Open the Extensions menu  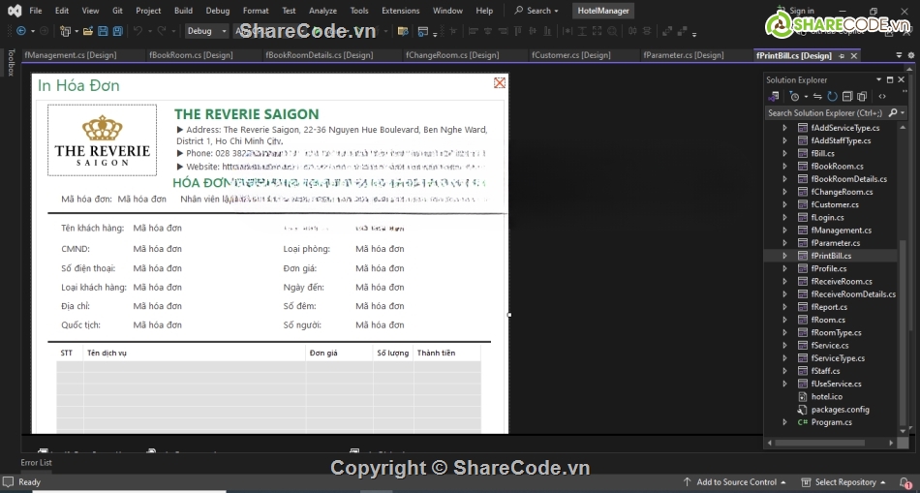[400, 11]
